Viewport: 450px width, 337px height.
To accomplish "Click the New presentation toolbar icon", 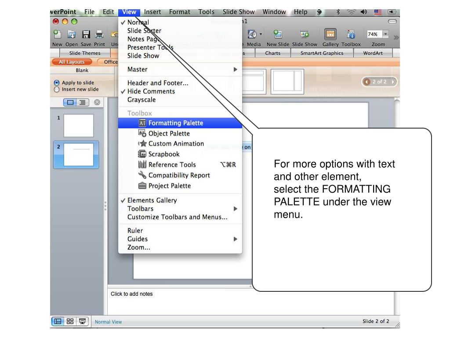I will 58,34.
